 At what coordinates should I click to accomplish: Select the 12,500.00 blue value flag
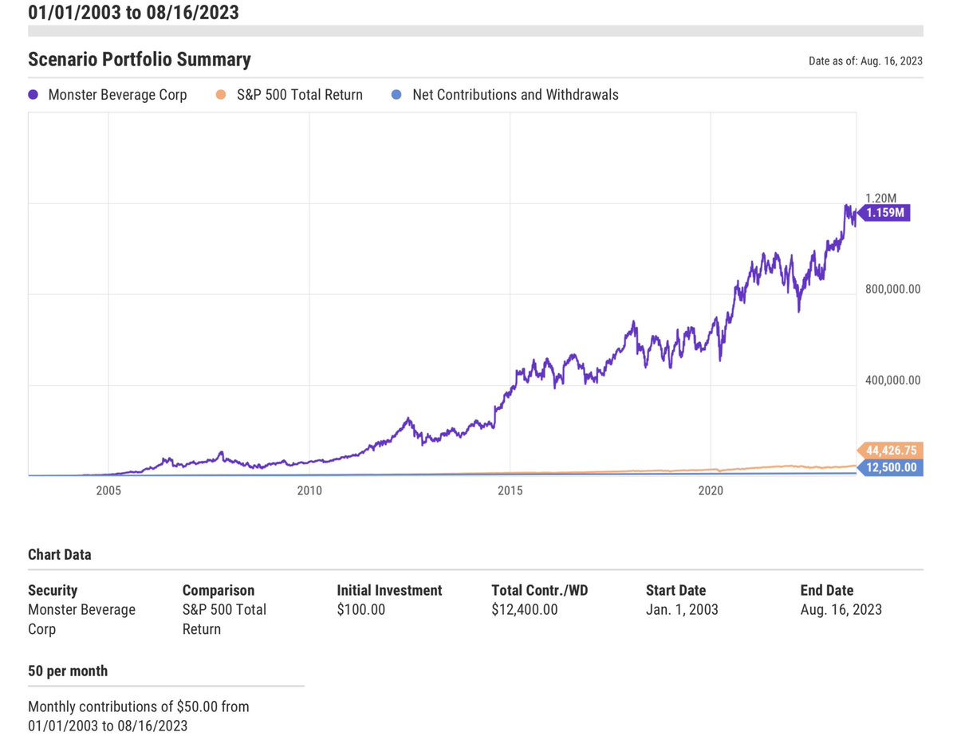(x=889, y=467)
